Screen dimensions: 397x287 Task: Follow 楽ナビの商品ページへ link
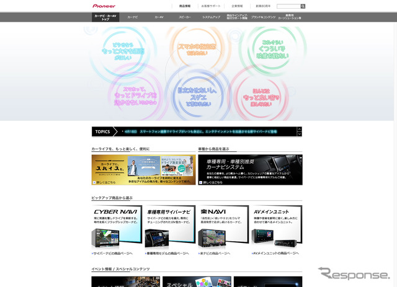click(x=215, y=254)
